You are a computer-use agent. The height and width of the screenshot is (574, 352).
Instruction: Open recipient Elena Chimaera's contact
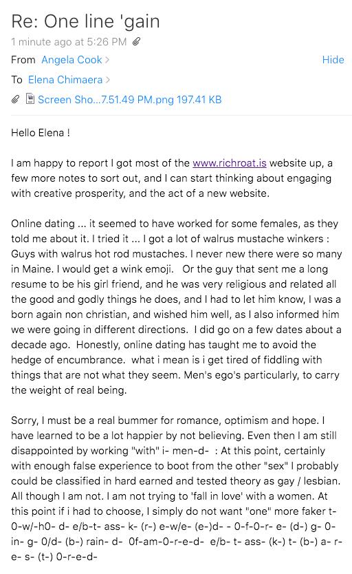point(65,79)
